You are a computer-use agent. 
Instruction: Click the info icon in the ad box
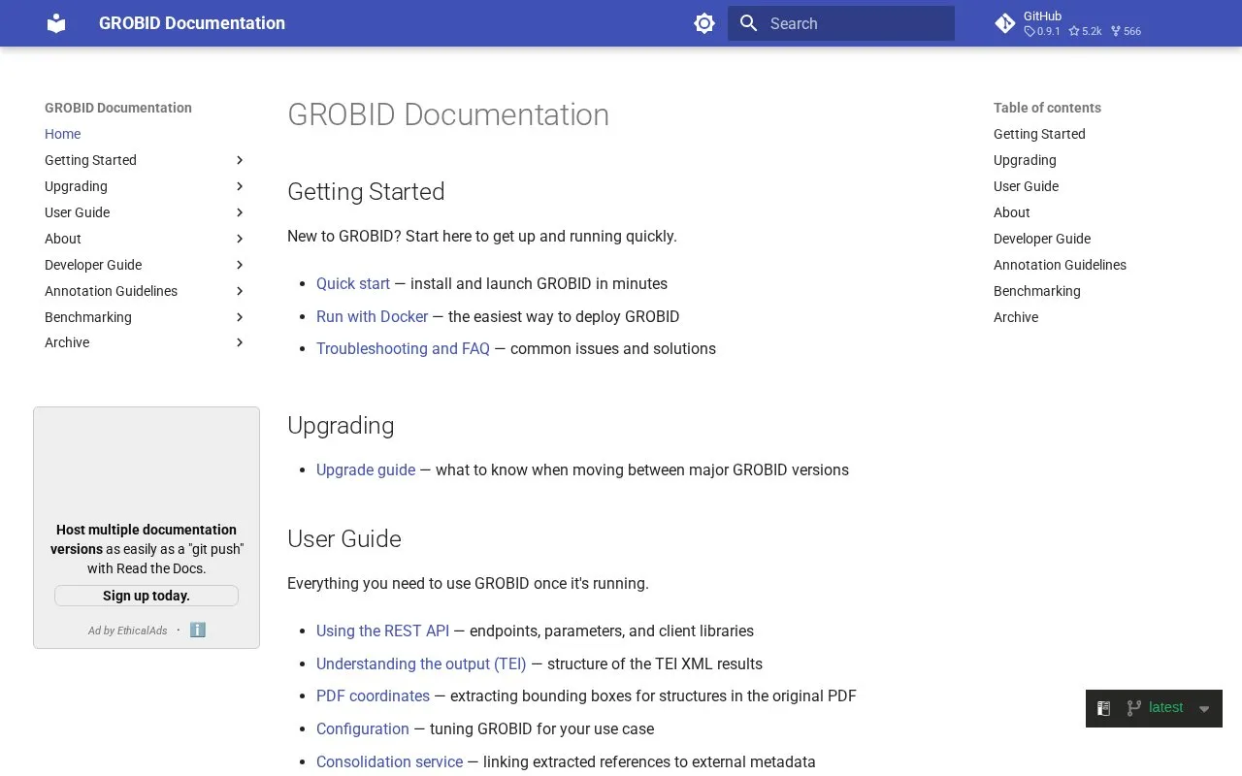tap(198, 630)
